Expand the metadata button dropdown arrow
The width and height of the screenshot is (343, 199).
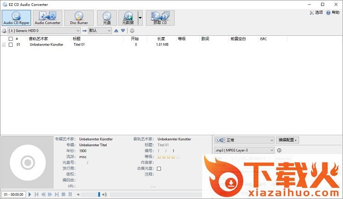coord(140,18)
